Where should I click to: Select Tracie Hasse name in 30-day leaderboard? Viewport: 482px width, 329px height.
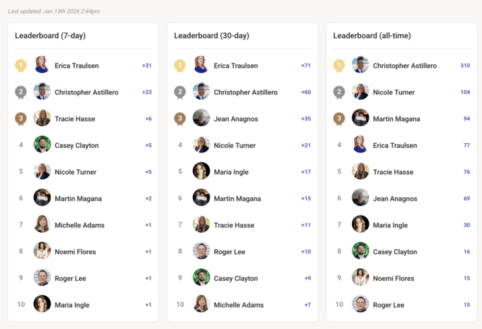(x=234, y=225)
